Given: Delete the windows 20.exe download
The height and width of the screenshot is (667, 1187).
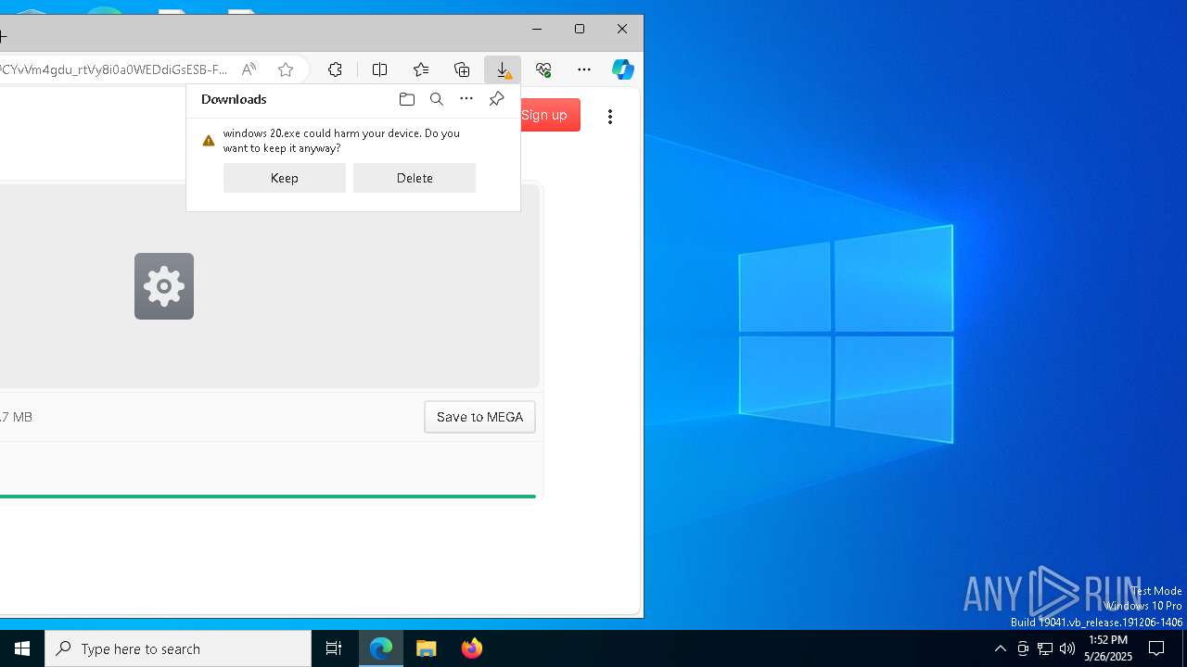Looking at the screenshot, I should 415,178.
